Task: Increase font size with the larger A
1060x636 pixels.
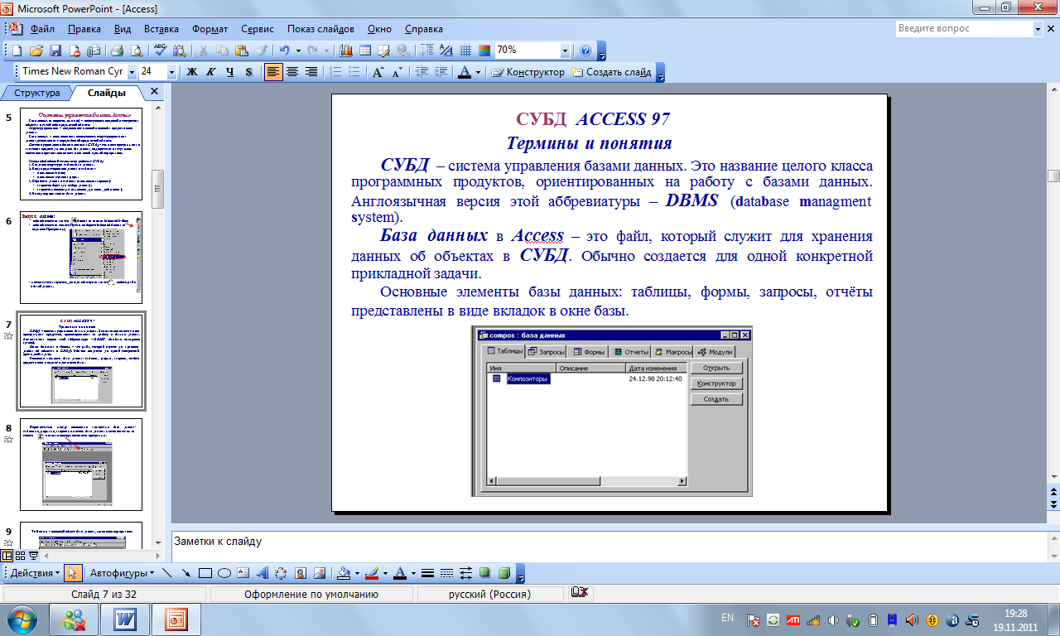Action: click(378, 72)
